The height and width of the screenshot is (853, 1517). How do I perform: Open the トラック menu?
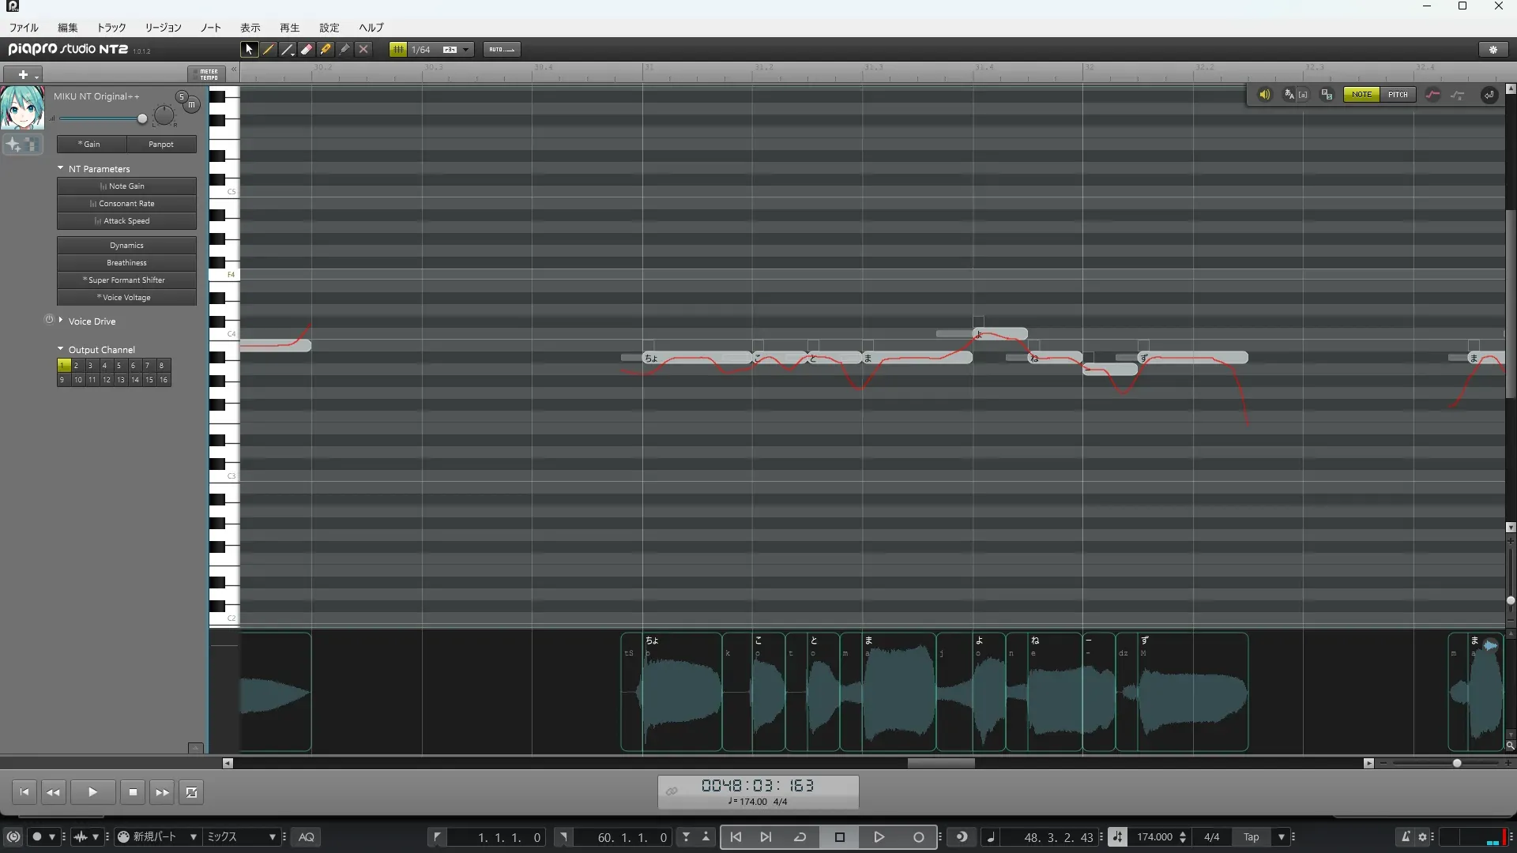tap(111, 28)
